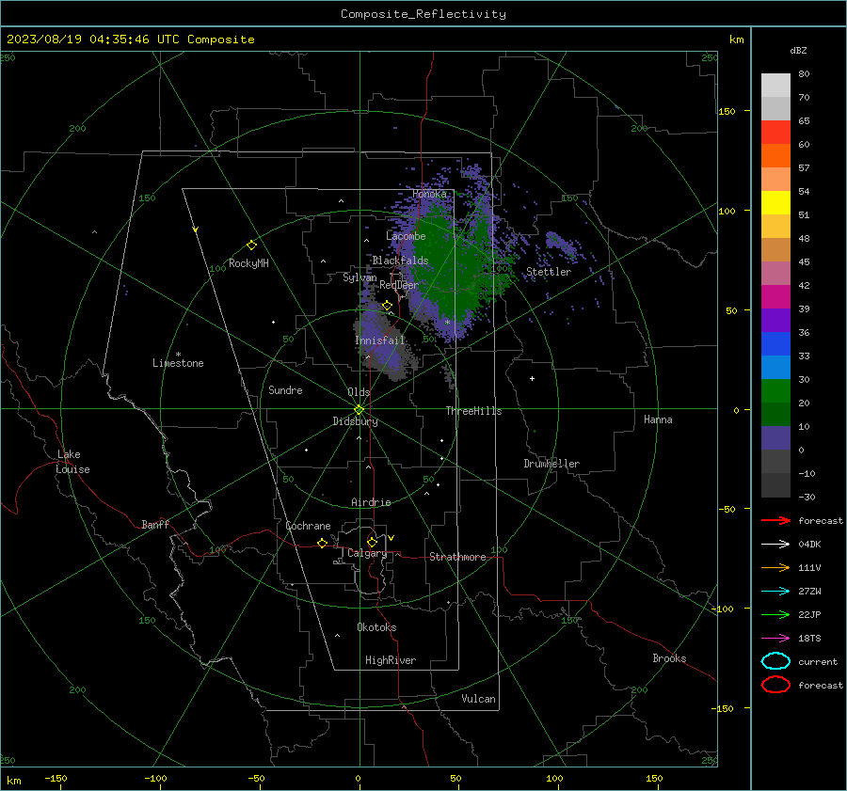Click the 04DK legend label
This screenshot has height=791, width=847.
(x=809, y=544)
